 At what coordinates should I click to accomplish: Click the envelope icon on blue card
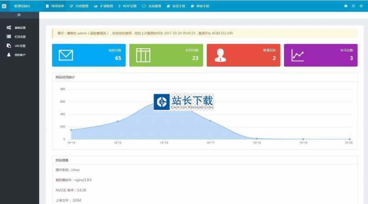point(66,55)
